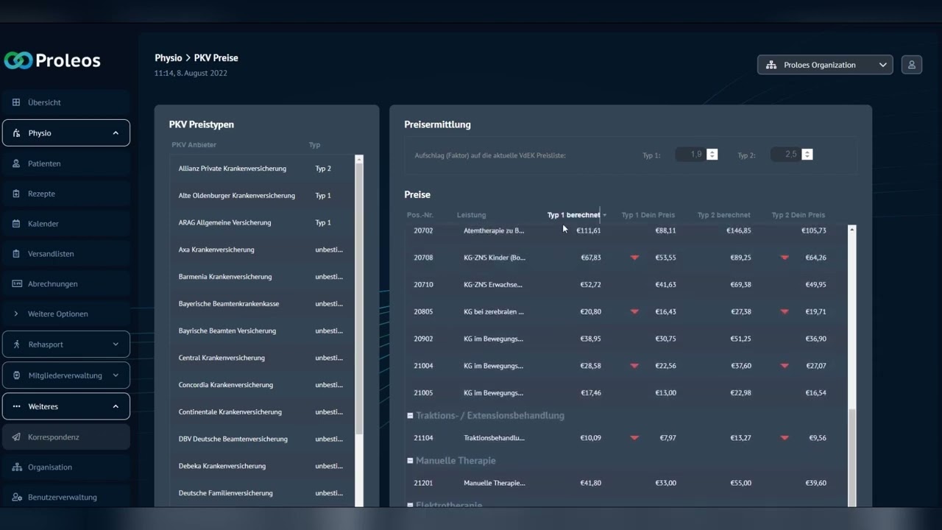Click the Korrespondenz paper plane icon
The image size is (942, 530).
coord(16,437)
